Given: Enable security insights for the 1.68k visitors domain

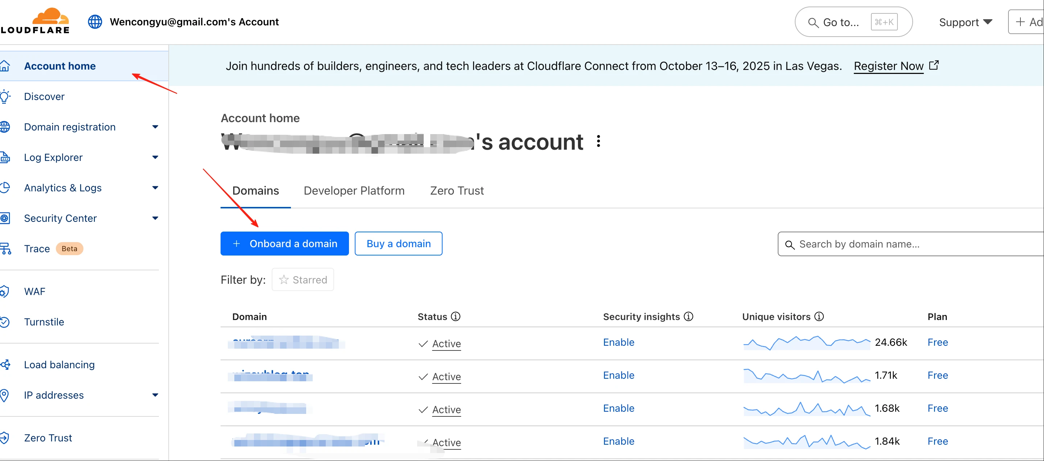Looking at the screenshot, I should click(618, 408).
